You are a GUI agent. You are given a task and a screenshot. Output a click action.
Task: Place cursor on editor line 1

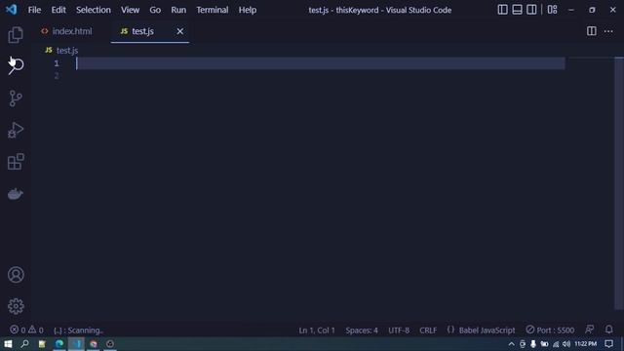pyautogui.click(x=321, y=63)
